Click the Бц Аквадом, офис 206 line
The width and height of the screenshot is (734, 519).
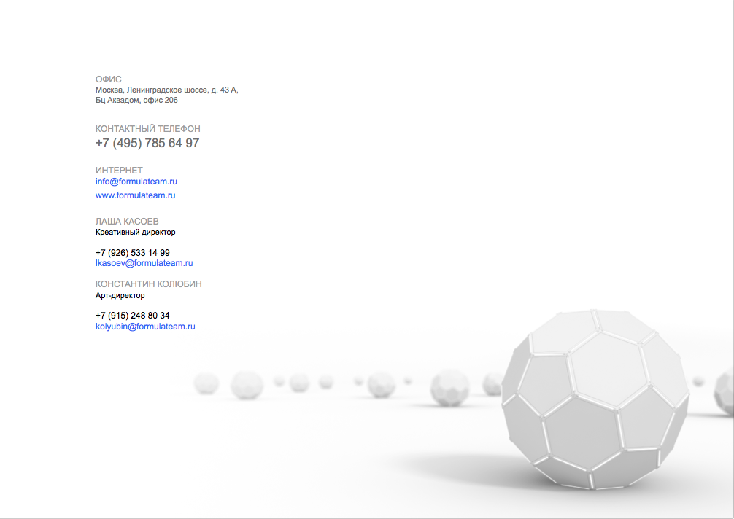(x=136, y=100)
